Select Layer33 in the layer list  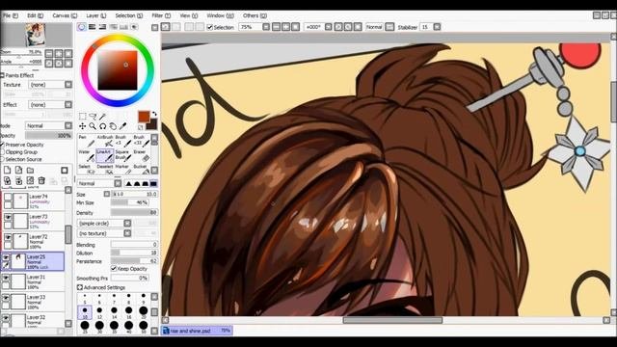coord(33,302)
